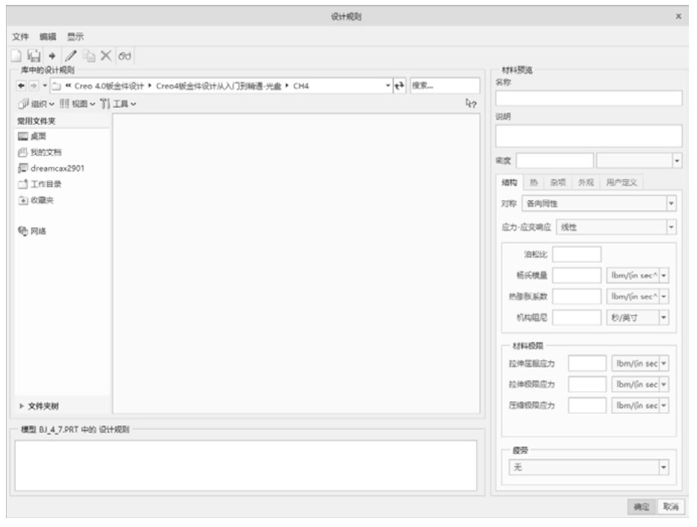Click the context help cursor icon
This screenshot has width=697, height=527.
(471, 103)
